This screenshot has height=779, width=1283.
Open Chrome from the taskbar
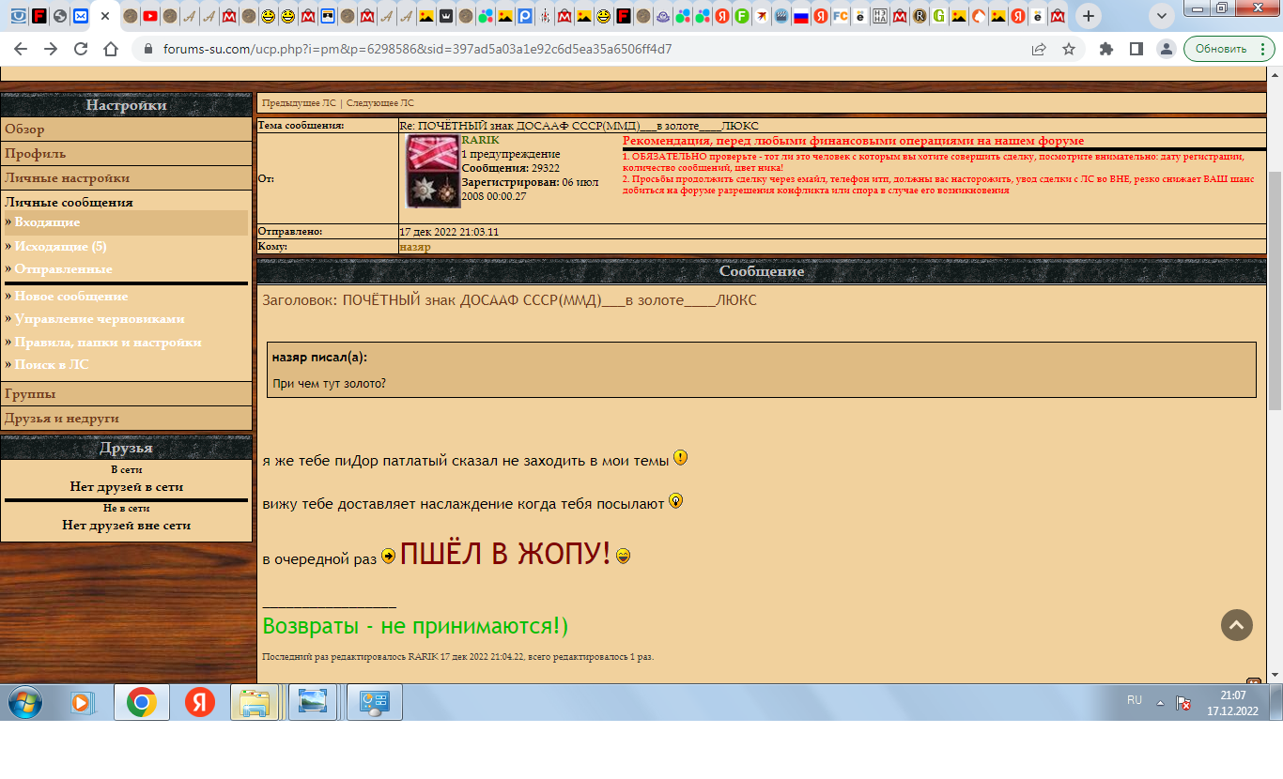pos(142,702)
